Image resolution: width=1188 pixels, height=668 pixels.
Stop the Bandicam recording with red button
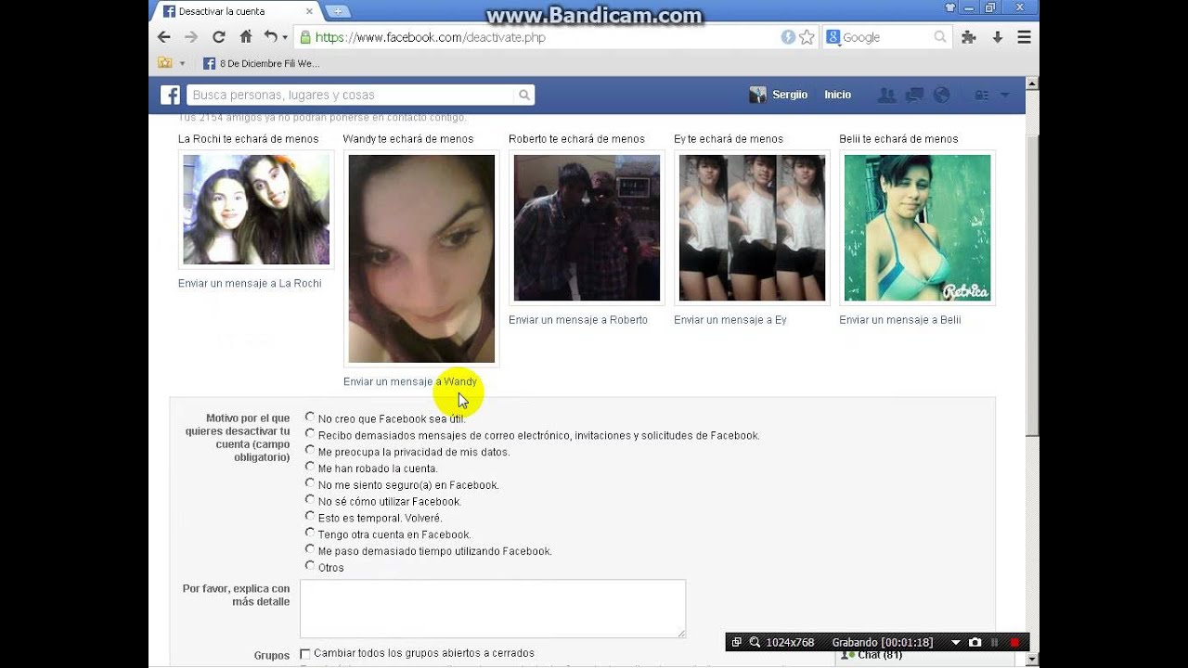coord(1014,642)
